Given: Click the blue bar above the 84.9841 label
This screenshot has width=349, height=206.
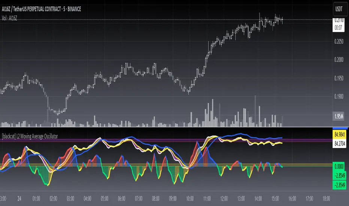Looking at the screenshot, I should [x=340, y=128].
